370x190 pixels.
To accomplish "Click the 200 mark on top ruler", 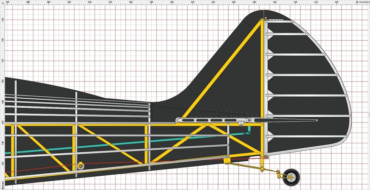I will (x=234, y=2).
